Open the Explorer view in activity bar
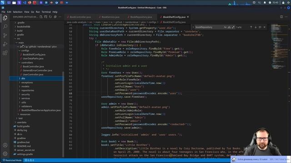The width and height of the screenshot is (291, 163). [x=5, y=18]
